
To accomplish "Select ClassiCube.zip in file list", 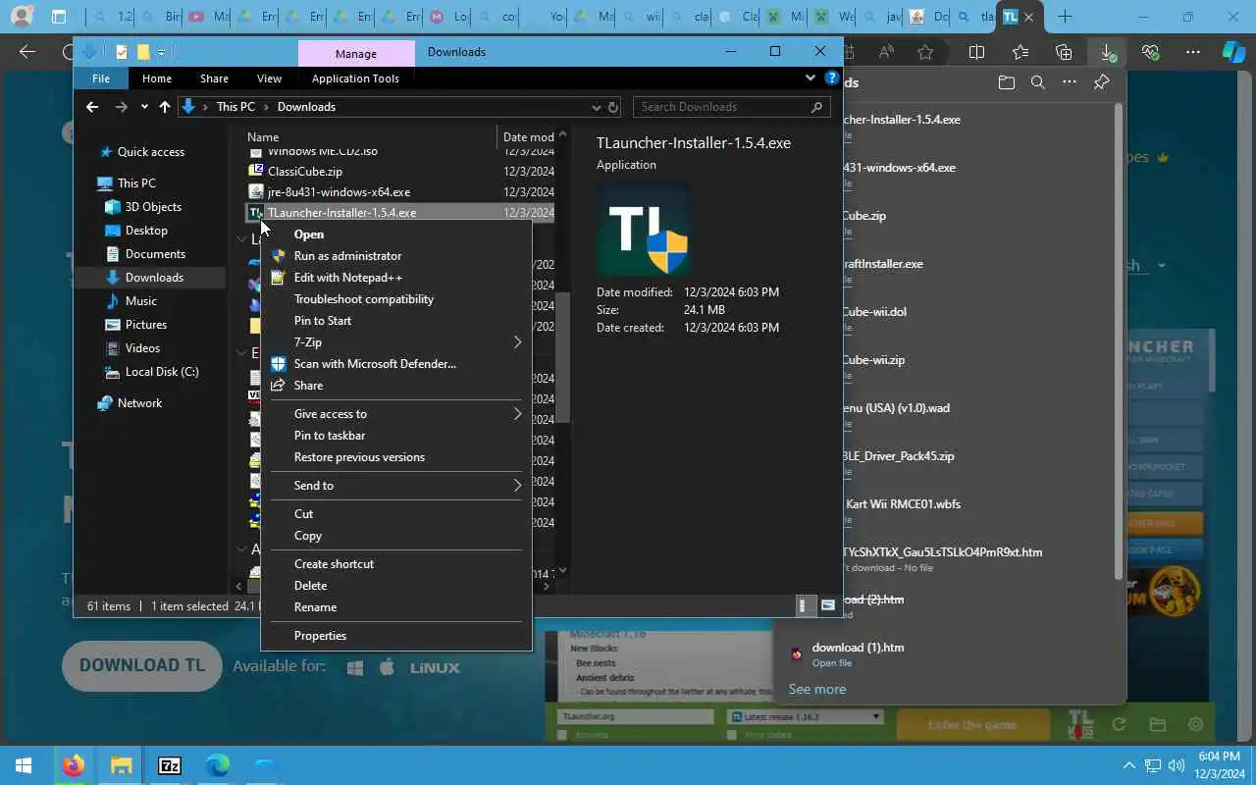I will coord(305,172).
